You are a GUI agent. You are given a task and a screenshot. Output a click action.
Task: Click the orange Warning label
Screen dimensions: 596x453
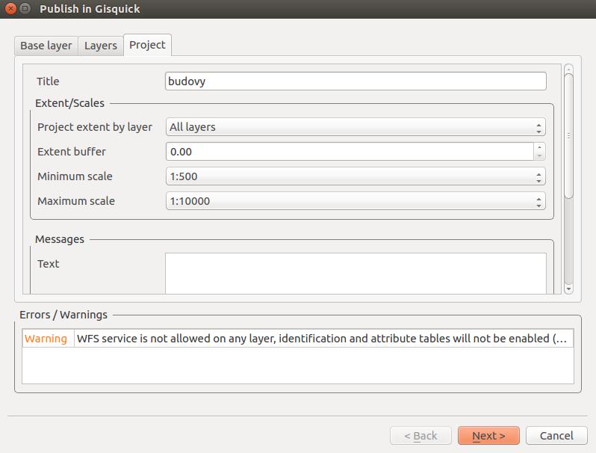[46, 339]
